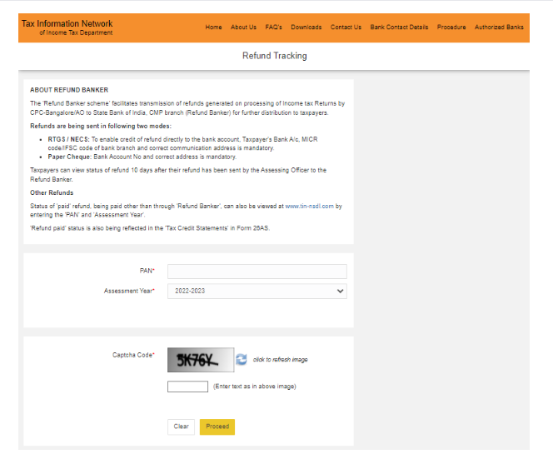Click the 'Assessment Year' label
The height and width of the screenshot is (459, 553).
click(x=128, y=291)
